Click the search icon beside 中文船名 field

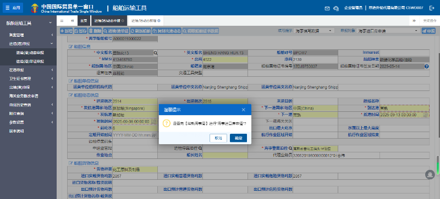click(155, 53)
